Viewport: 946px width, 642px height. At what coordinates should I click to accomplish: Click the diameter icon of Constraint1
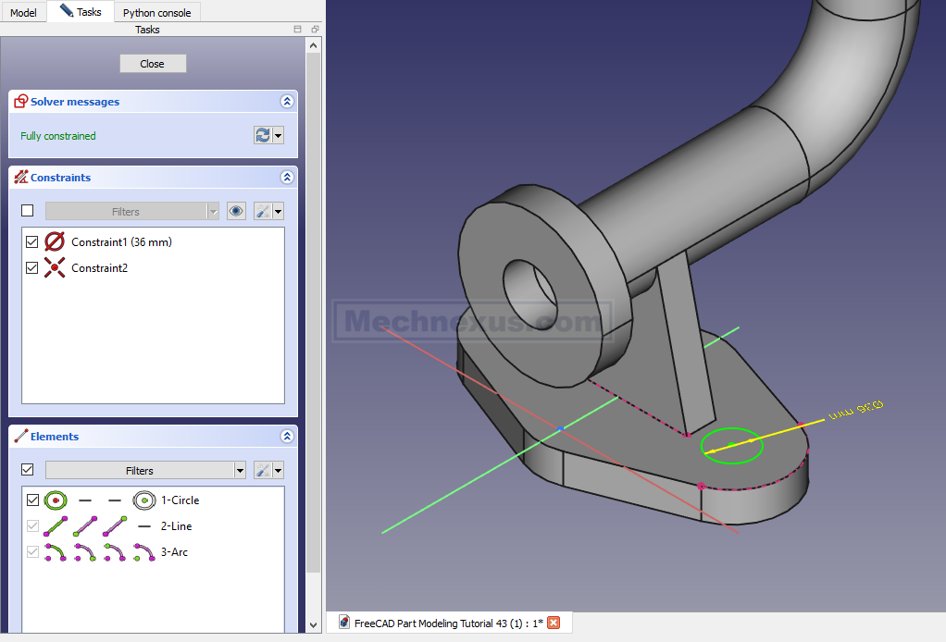point(56,242)
